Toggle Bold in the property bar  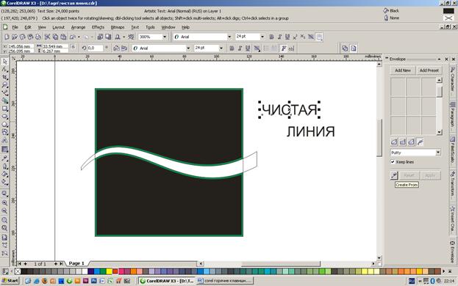(x=232, y=48)
